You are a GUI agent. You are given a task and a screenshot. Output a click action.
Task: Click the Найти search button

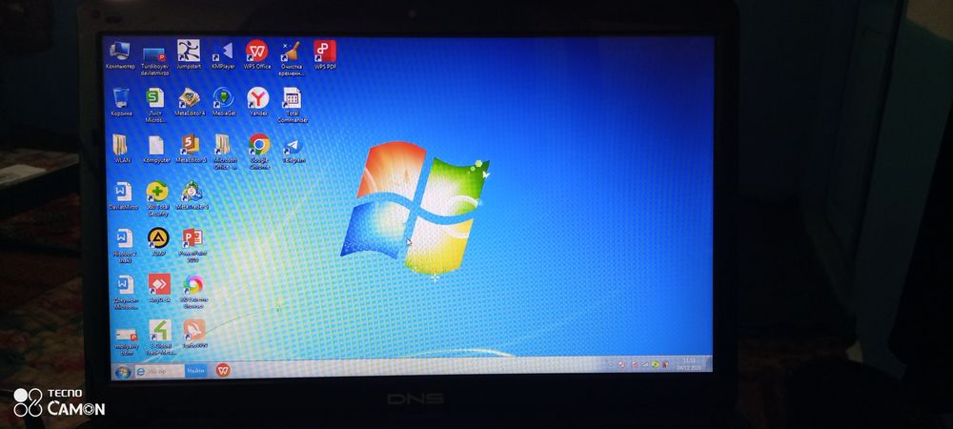pos(195,370)
